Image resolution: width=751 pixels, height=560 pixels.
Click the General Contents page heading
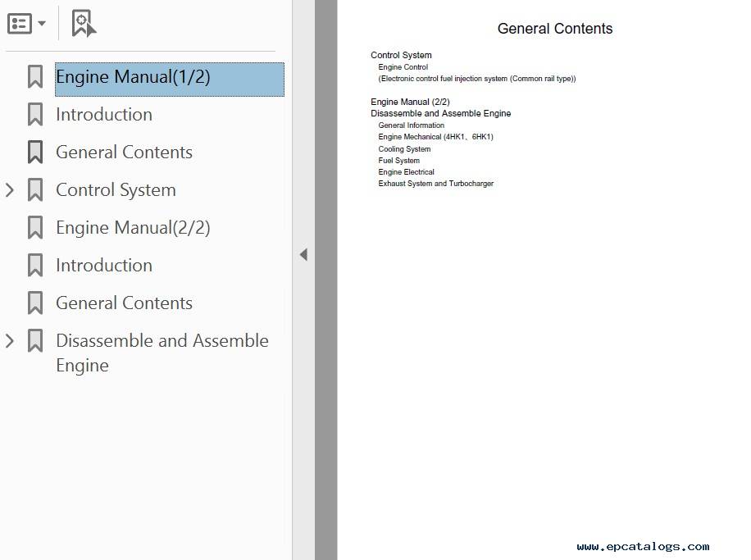pos(555,29)
